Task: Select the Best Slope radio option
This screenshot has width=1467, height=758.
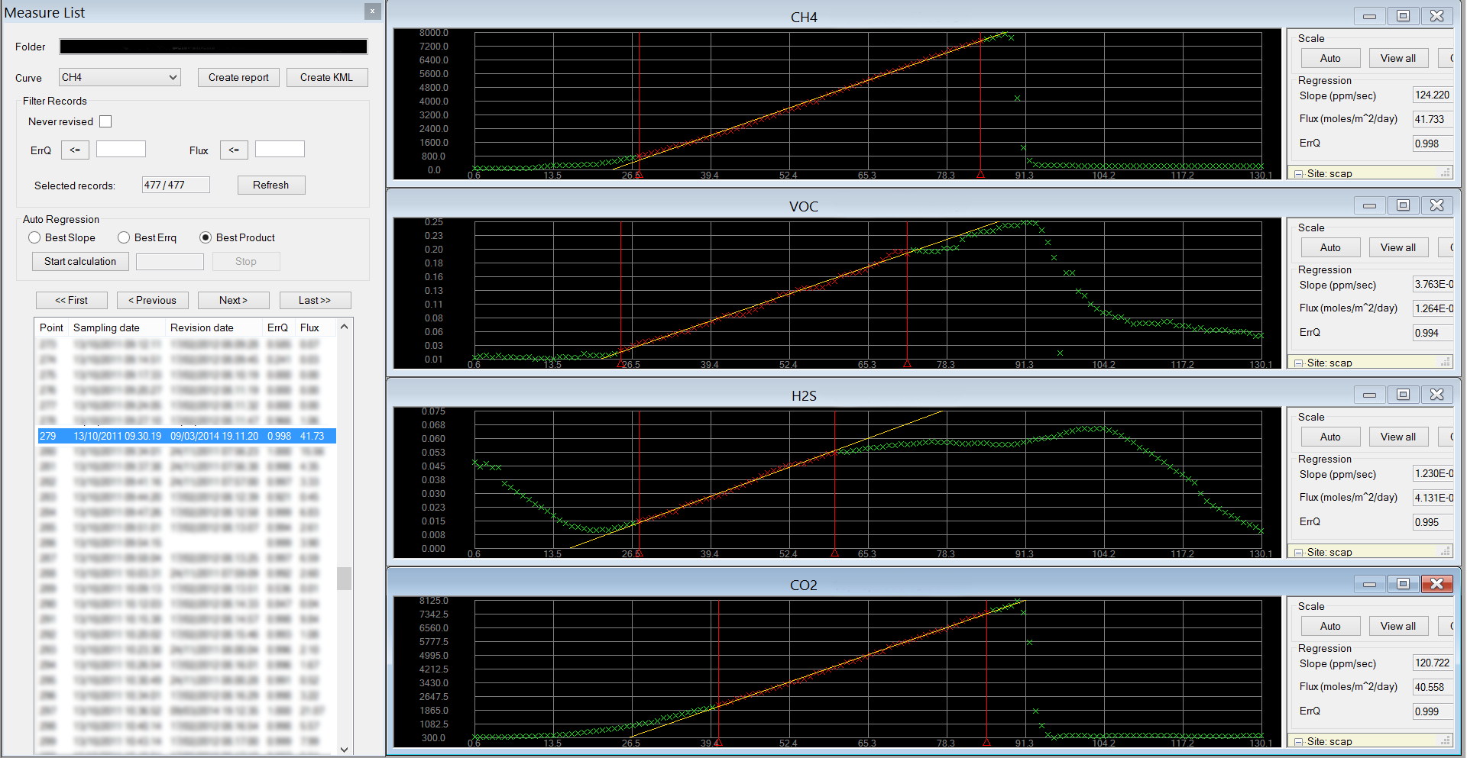Action: [x=34, y=237]
